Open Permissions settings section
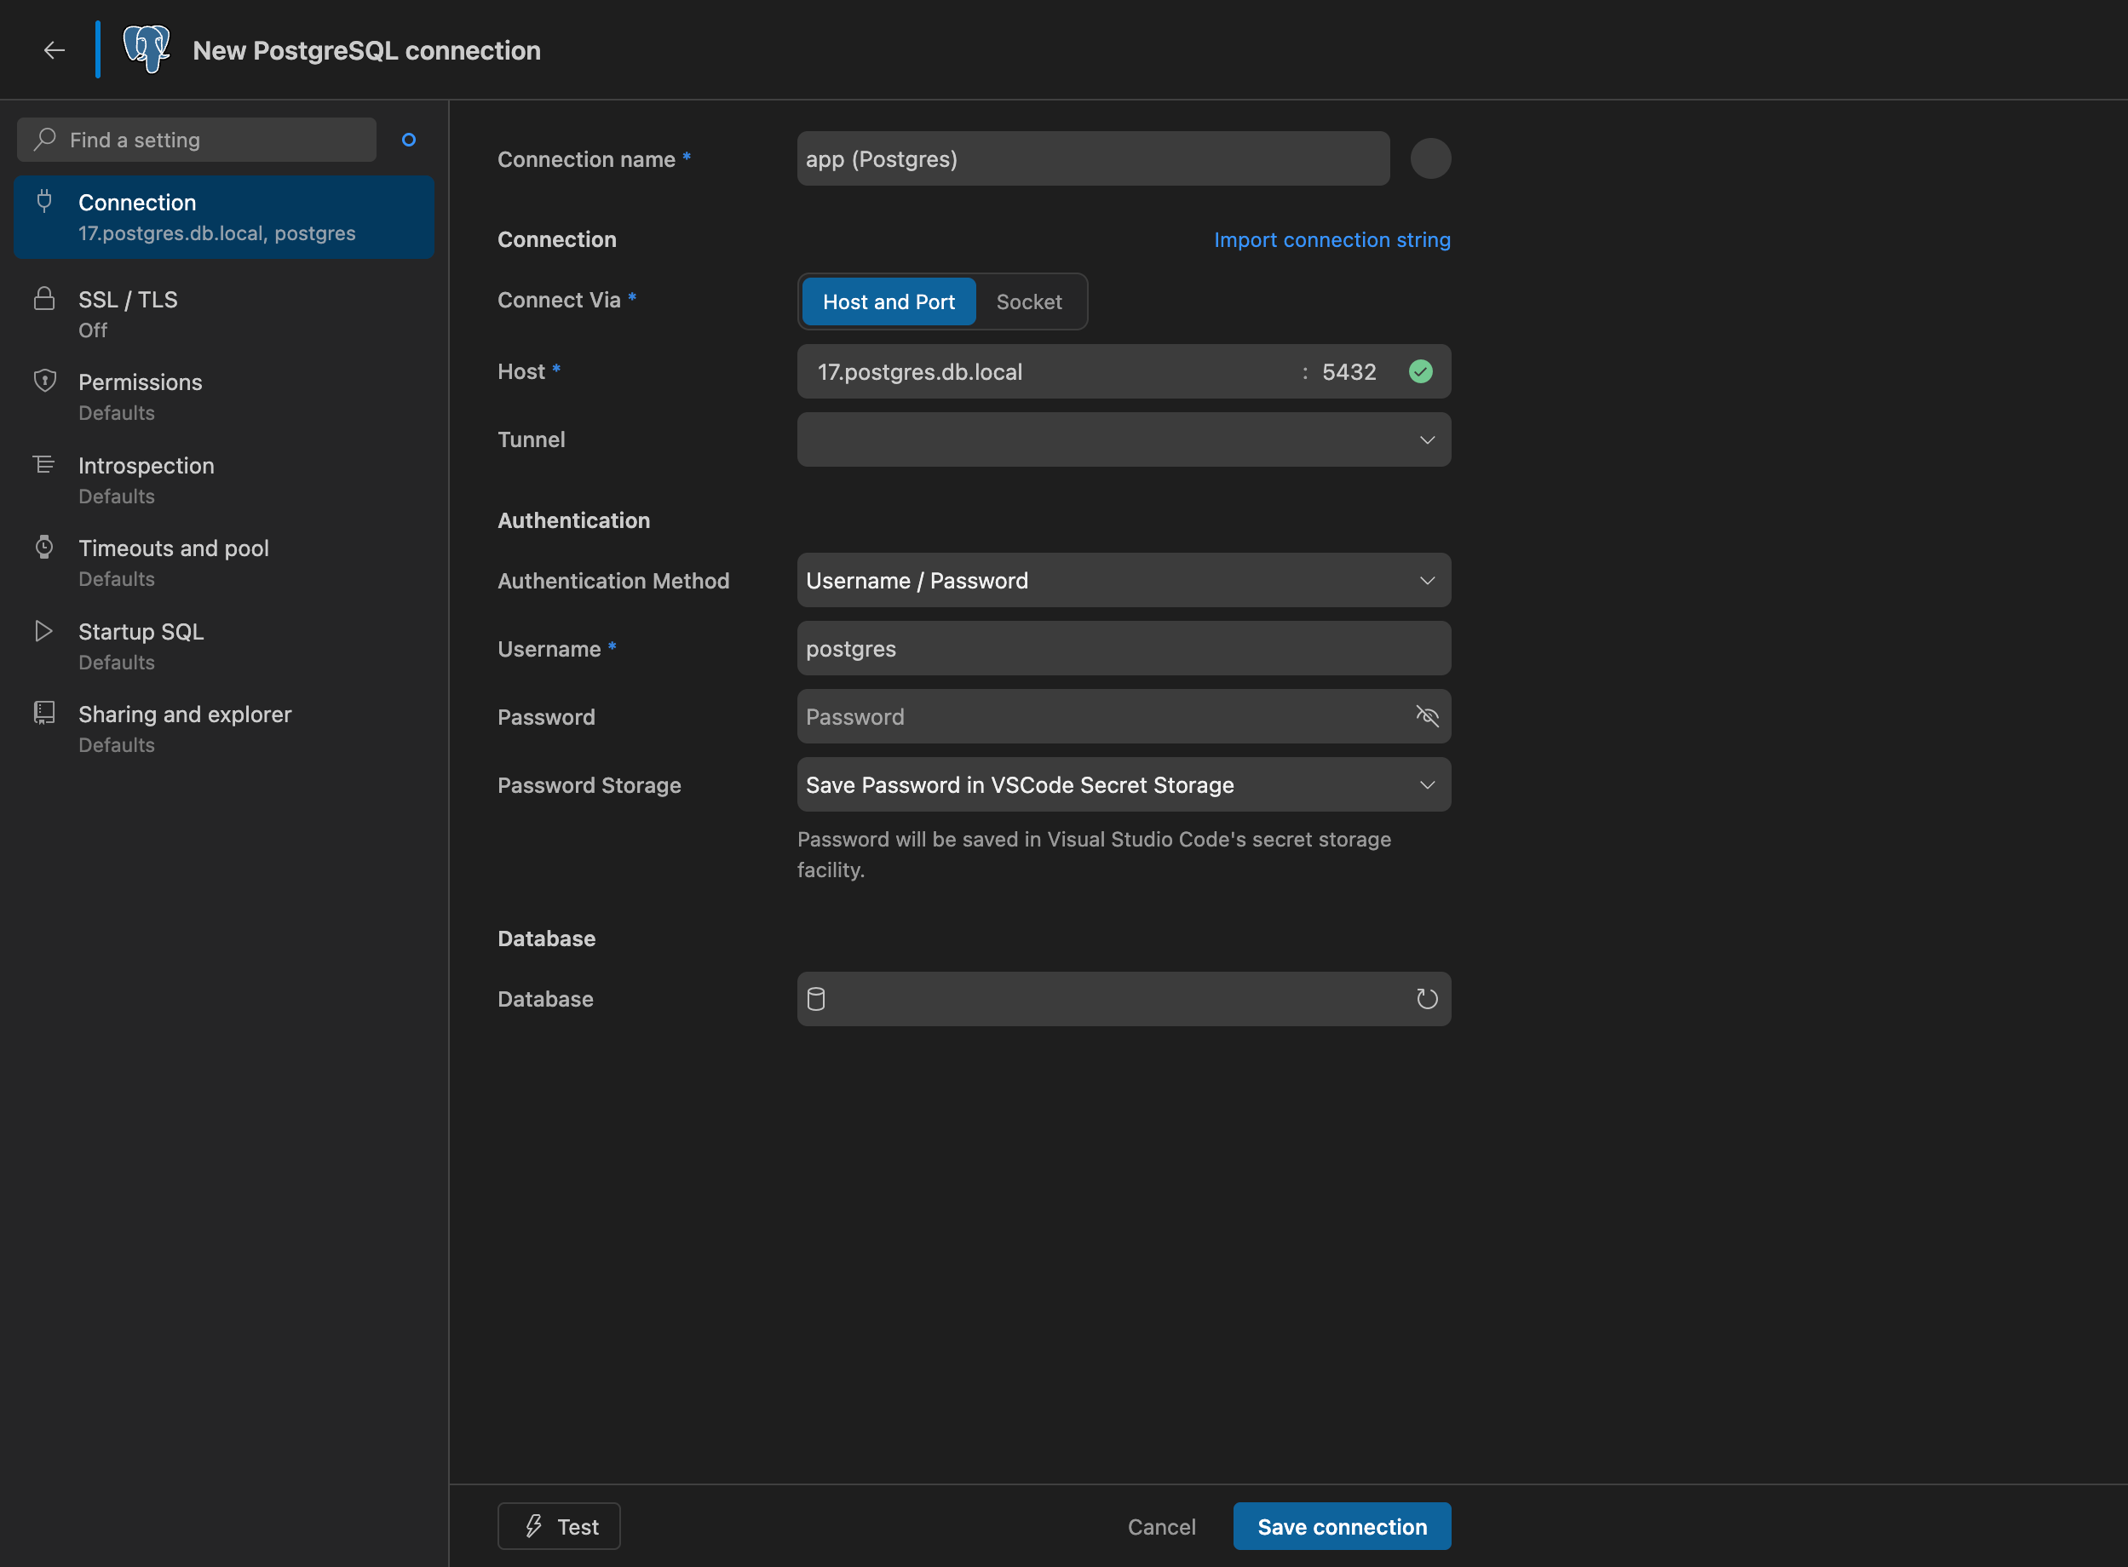The image size is (2128, 1567). (x=224, y=397)
